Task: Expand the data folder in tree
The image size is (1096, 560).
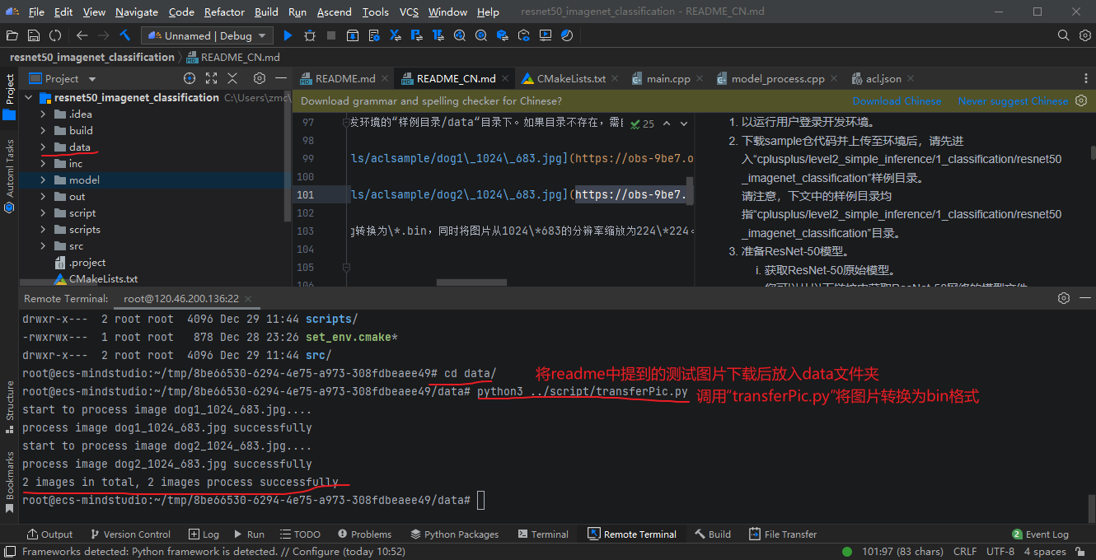Action: (x=43, y=147)
